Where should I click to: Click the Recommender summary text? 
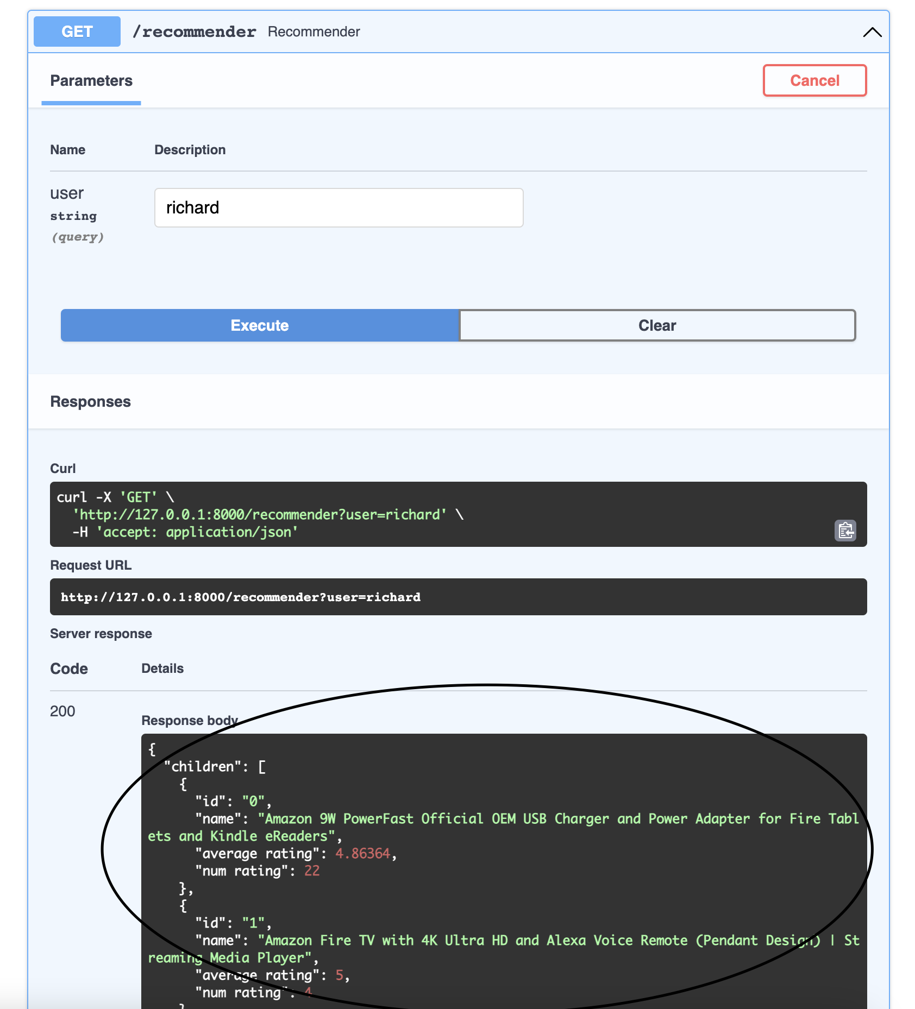click(x=314, y=31)
